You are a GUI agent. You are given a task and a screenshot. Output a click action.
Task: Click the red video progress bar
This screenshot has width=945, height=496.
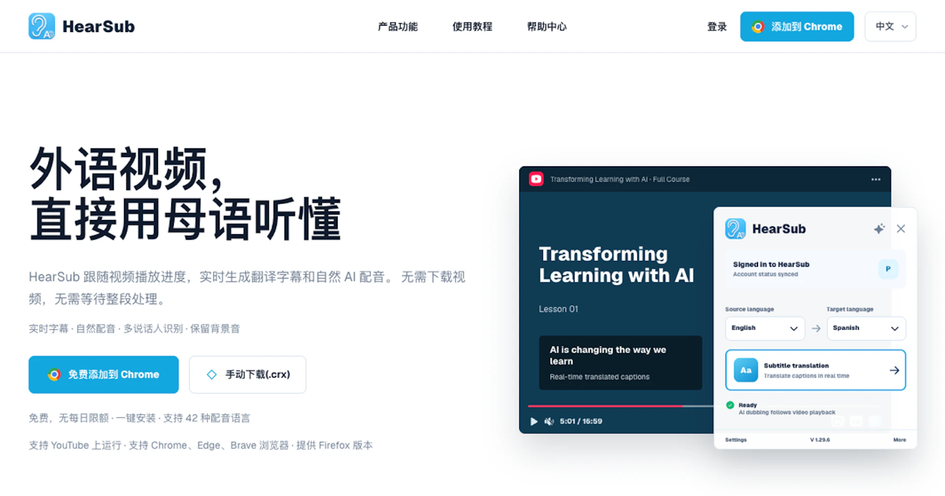pos(605,406)
